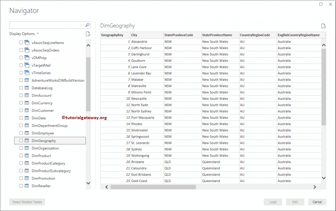Screen dimensions: 336x211
Task: Click the search magnifier icon
Action: (87, 25)
